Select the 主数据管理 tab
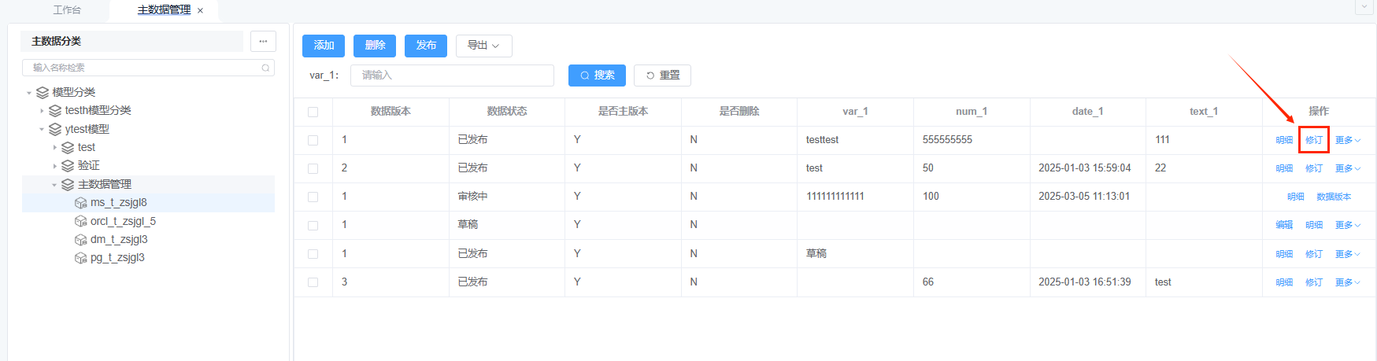 (164, 10)
